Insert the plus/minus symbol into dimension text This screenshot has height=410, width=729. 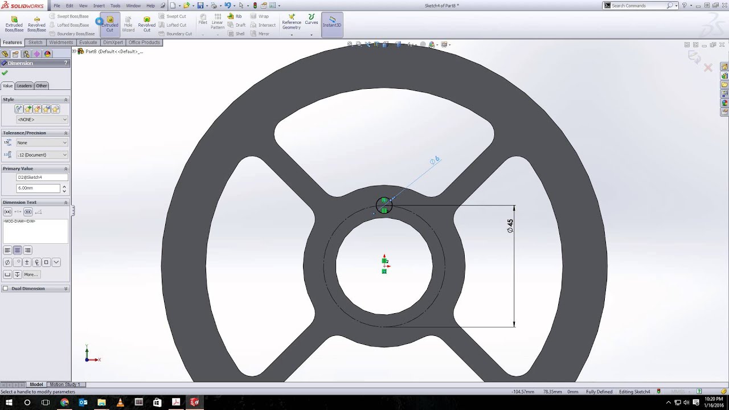coord(27,263)
